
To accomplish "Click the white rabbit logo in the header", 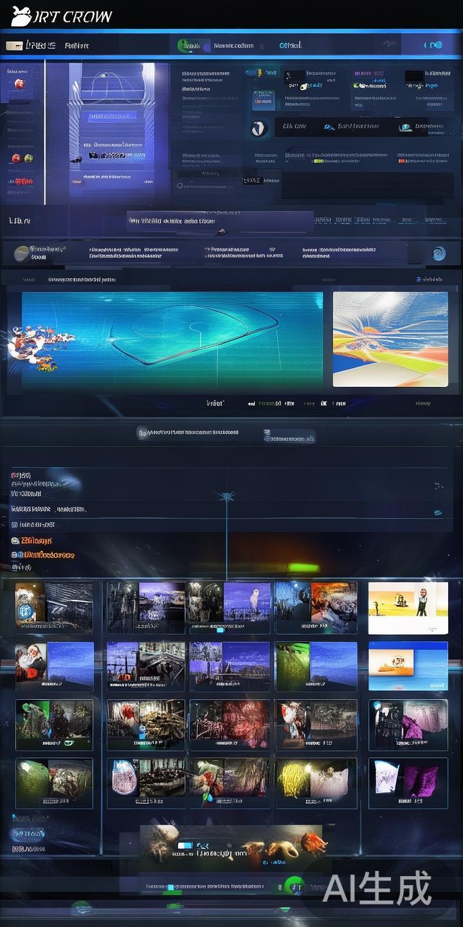I will [21, 16].
